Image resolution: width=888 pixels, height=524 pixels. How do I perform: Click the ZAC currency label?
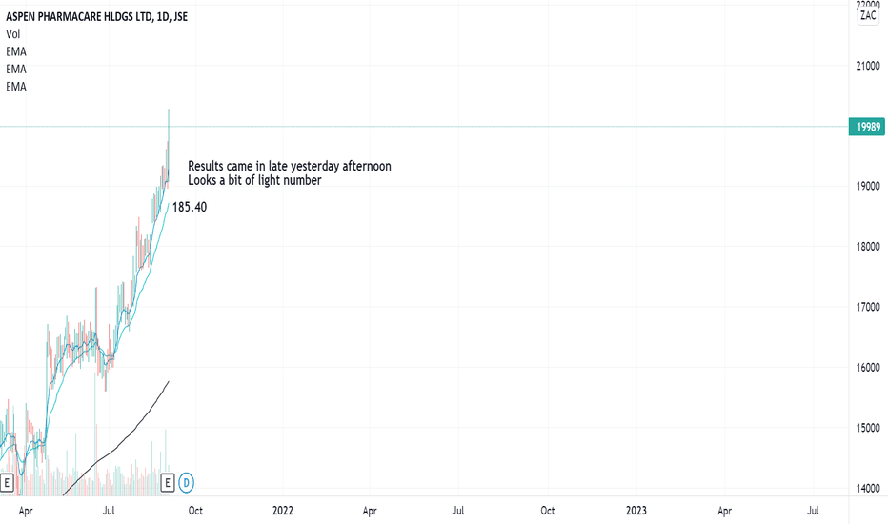click(868, 16)
